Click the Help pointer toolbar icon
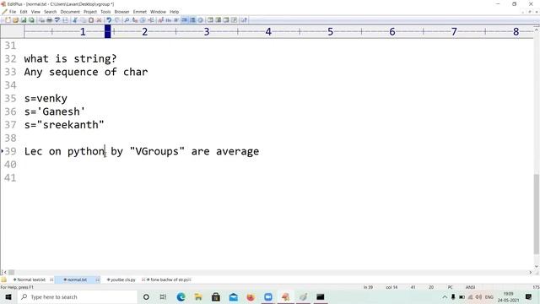 pyautogui.click(x=244, y=20)
